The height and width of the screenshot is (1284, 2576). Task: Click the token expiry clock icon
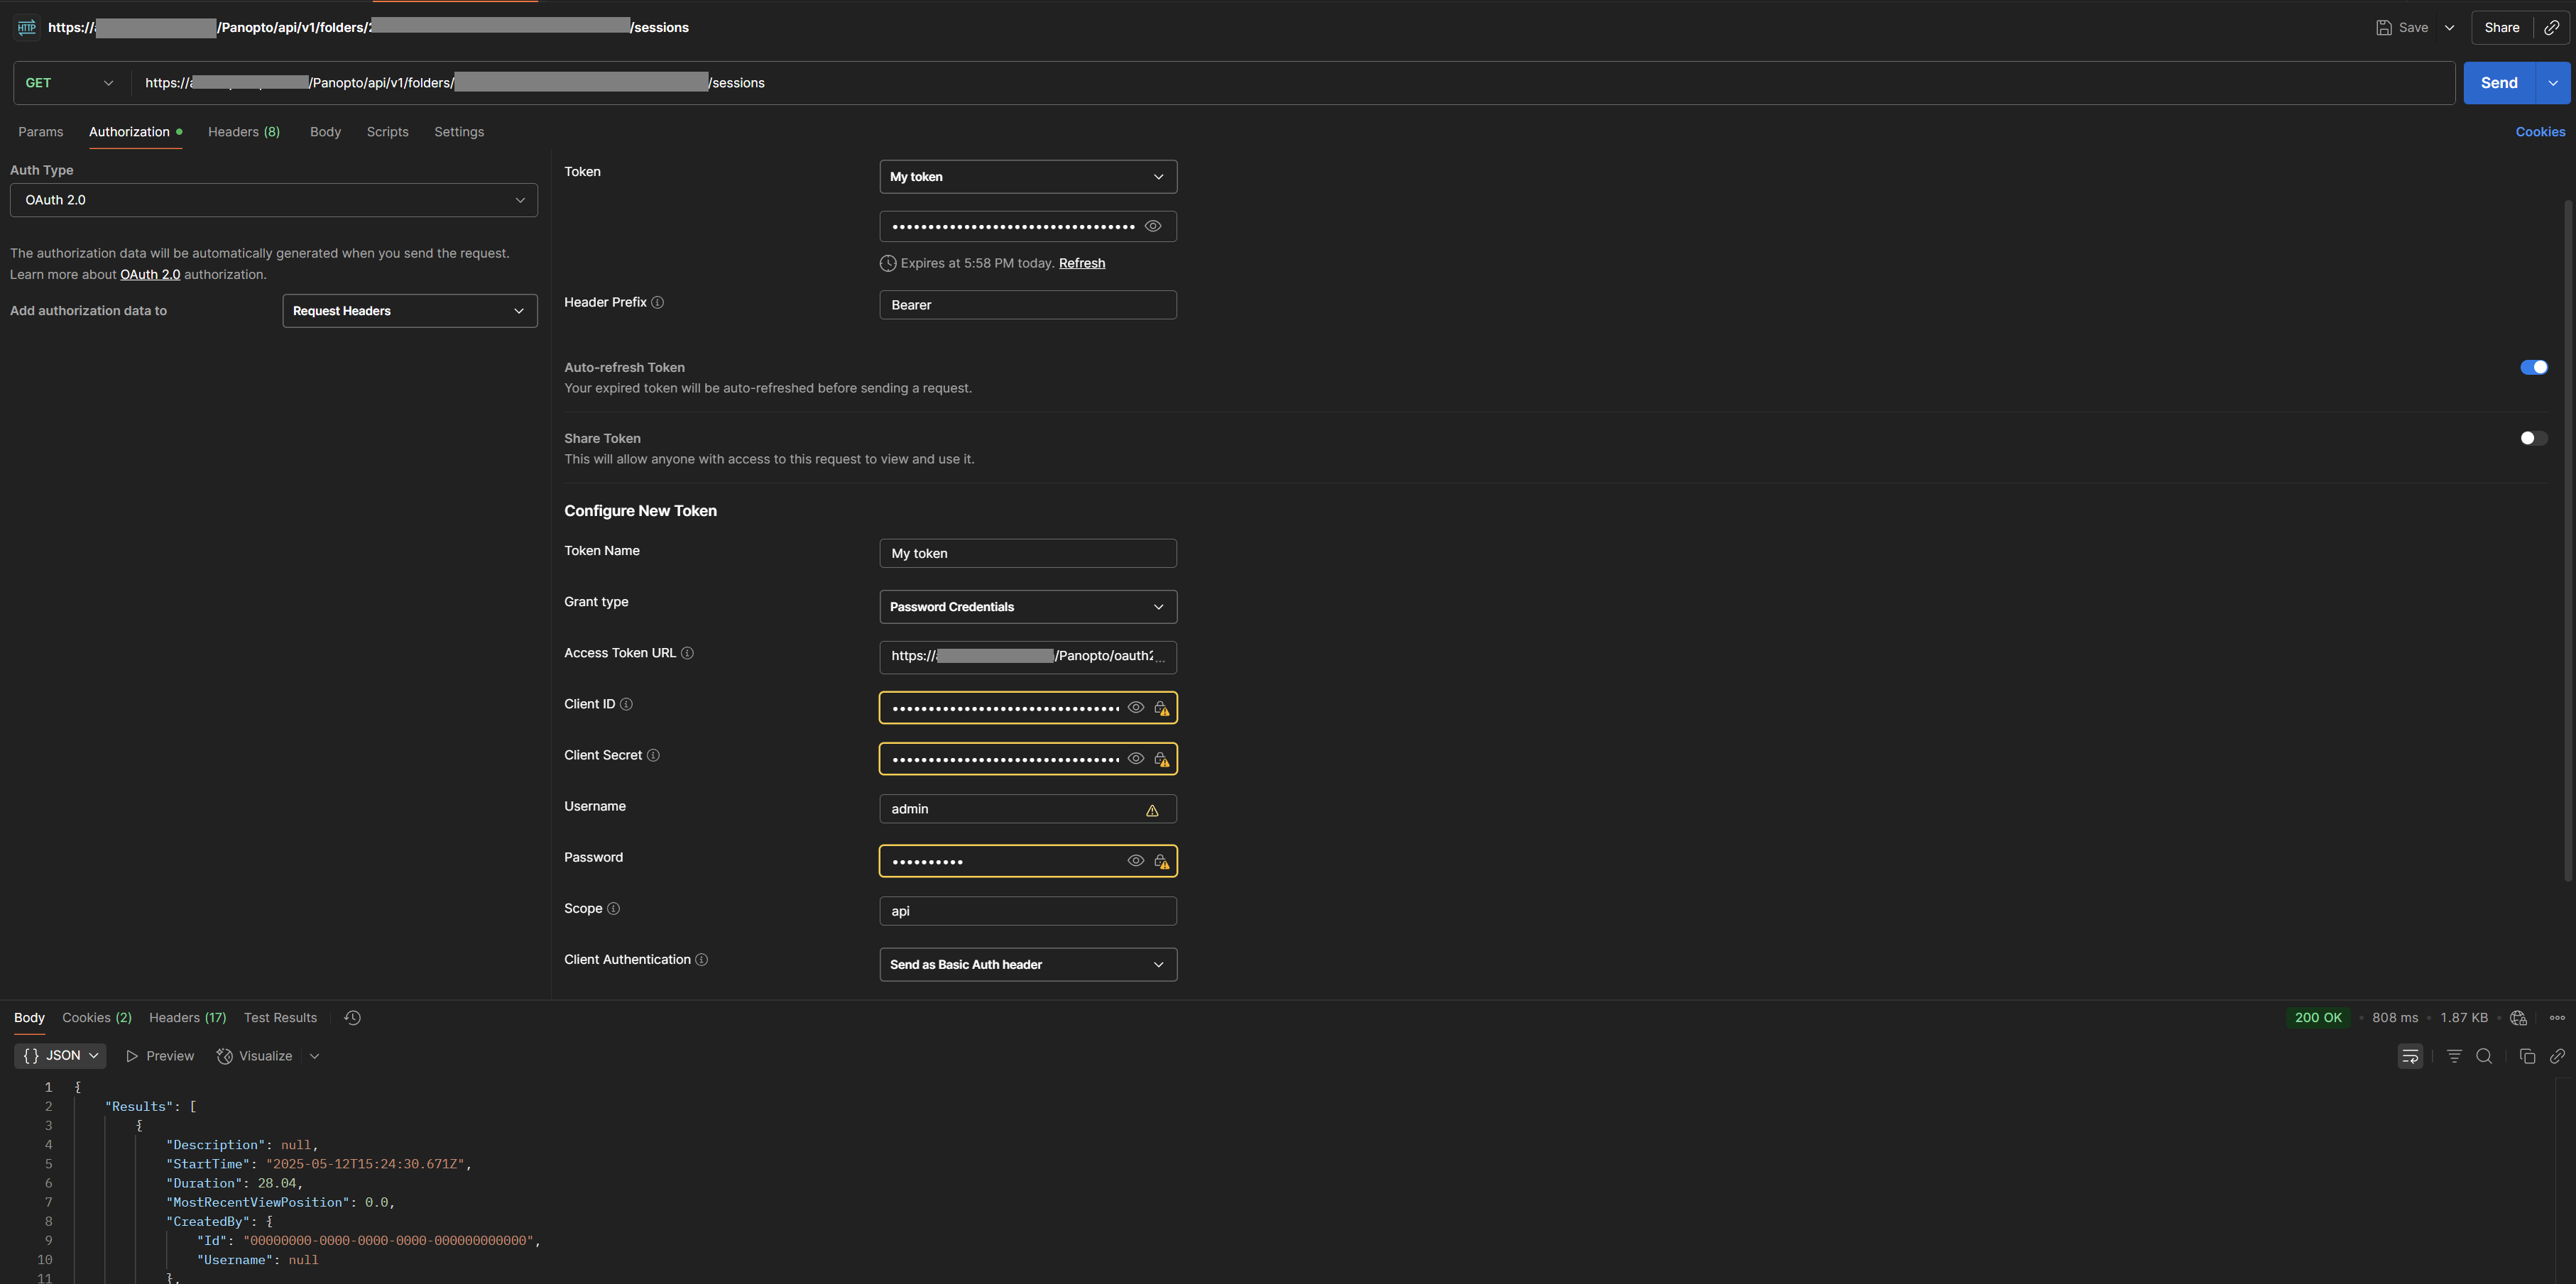point(887,263)
